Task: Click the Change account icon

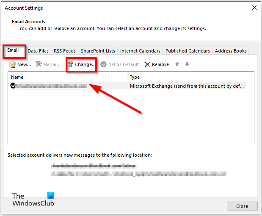Action: coord(70,64)
